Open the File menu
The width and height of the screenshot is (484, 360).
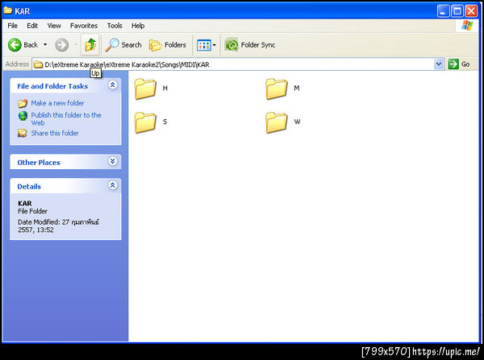[x=12, y=26]
